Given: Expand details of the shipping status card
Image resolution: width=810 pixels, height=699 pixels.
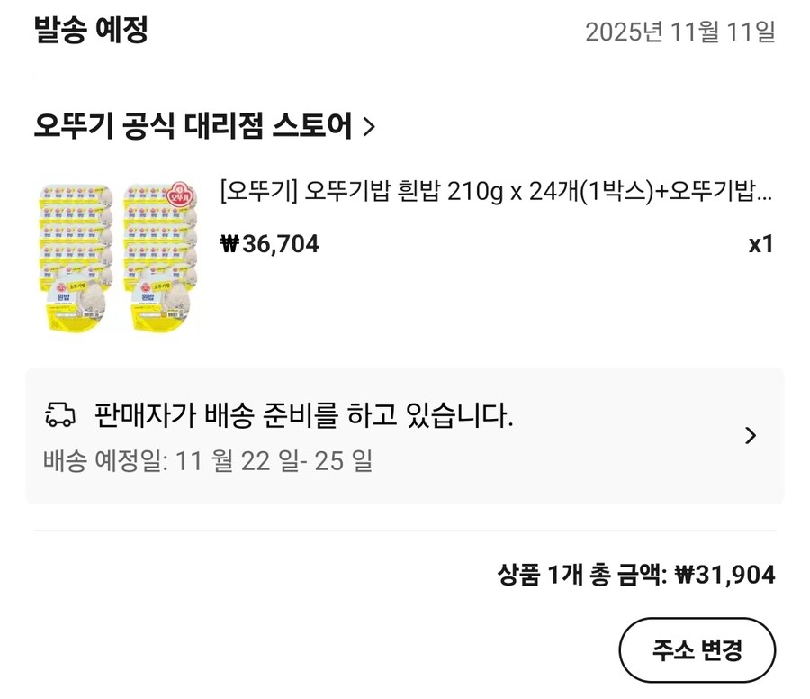Looking at the screenshot, I should click(751, 435).
